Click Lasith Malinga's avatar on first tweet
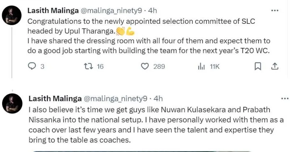The width and height of the screenshot is (290, 152). (x=13, y=17)
